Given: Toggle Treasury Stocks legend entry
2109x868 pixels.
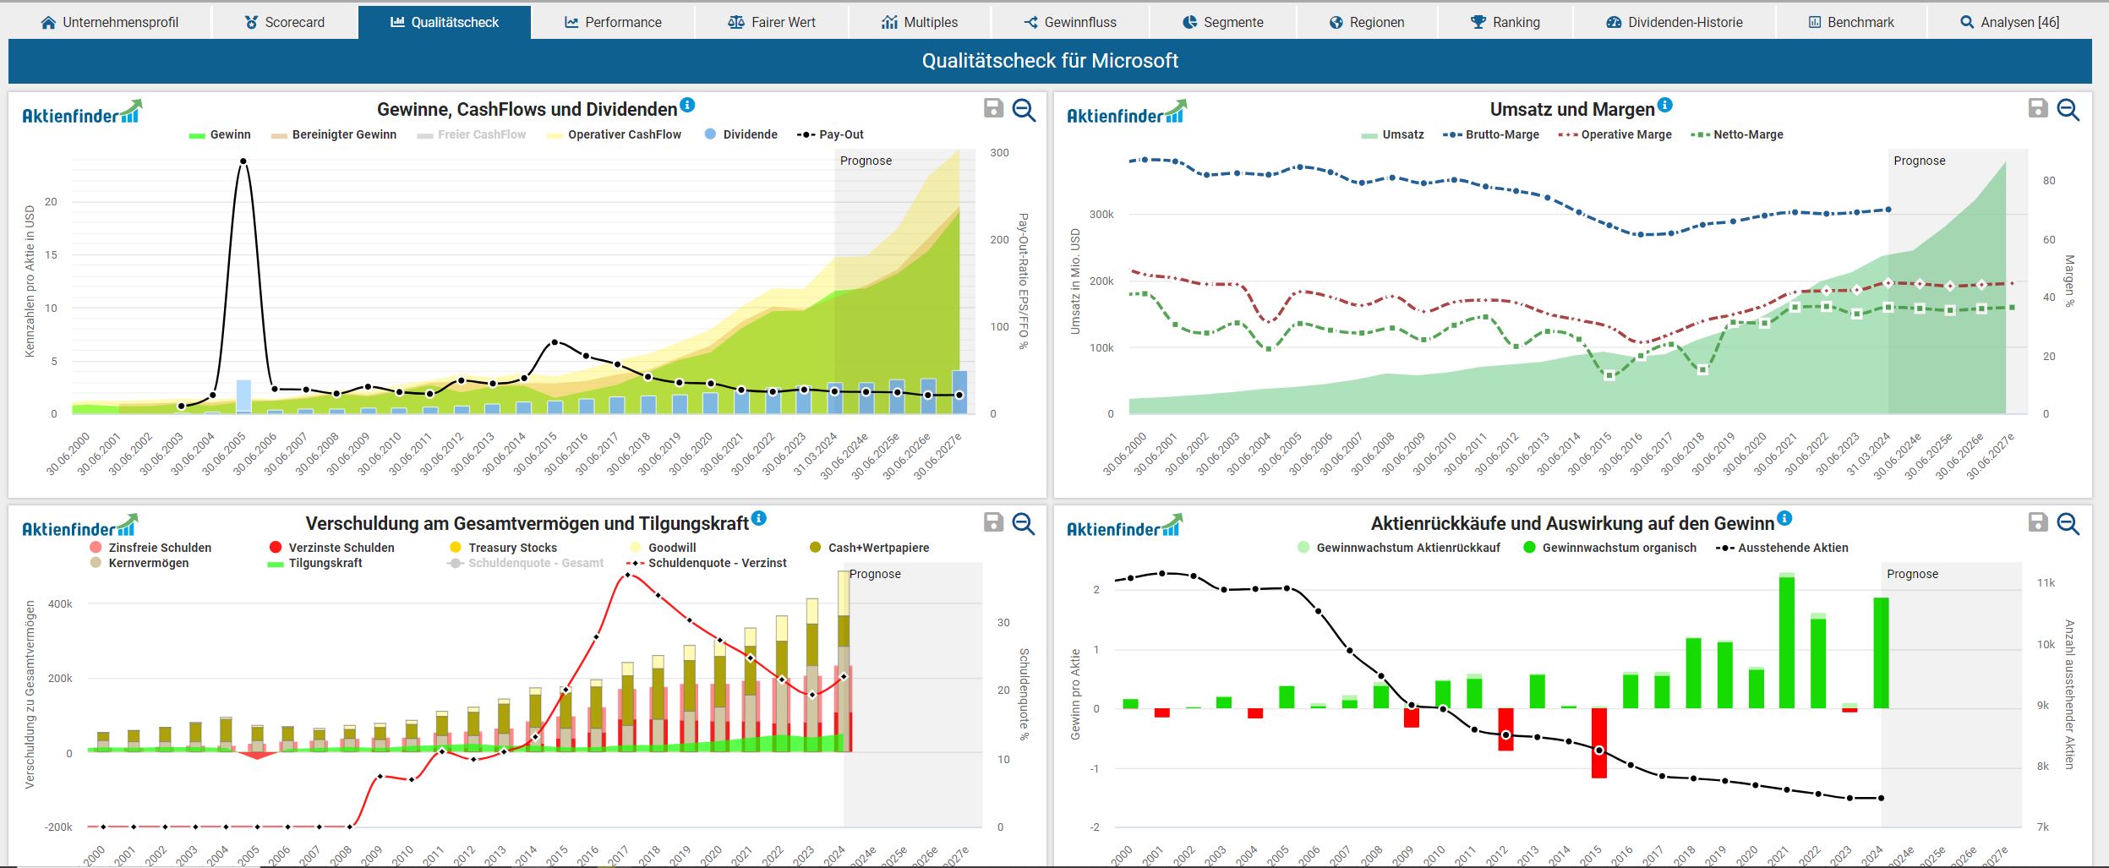Looking at the screenshot, I should pyautogui.click(x=503, y=548).
